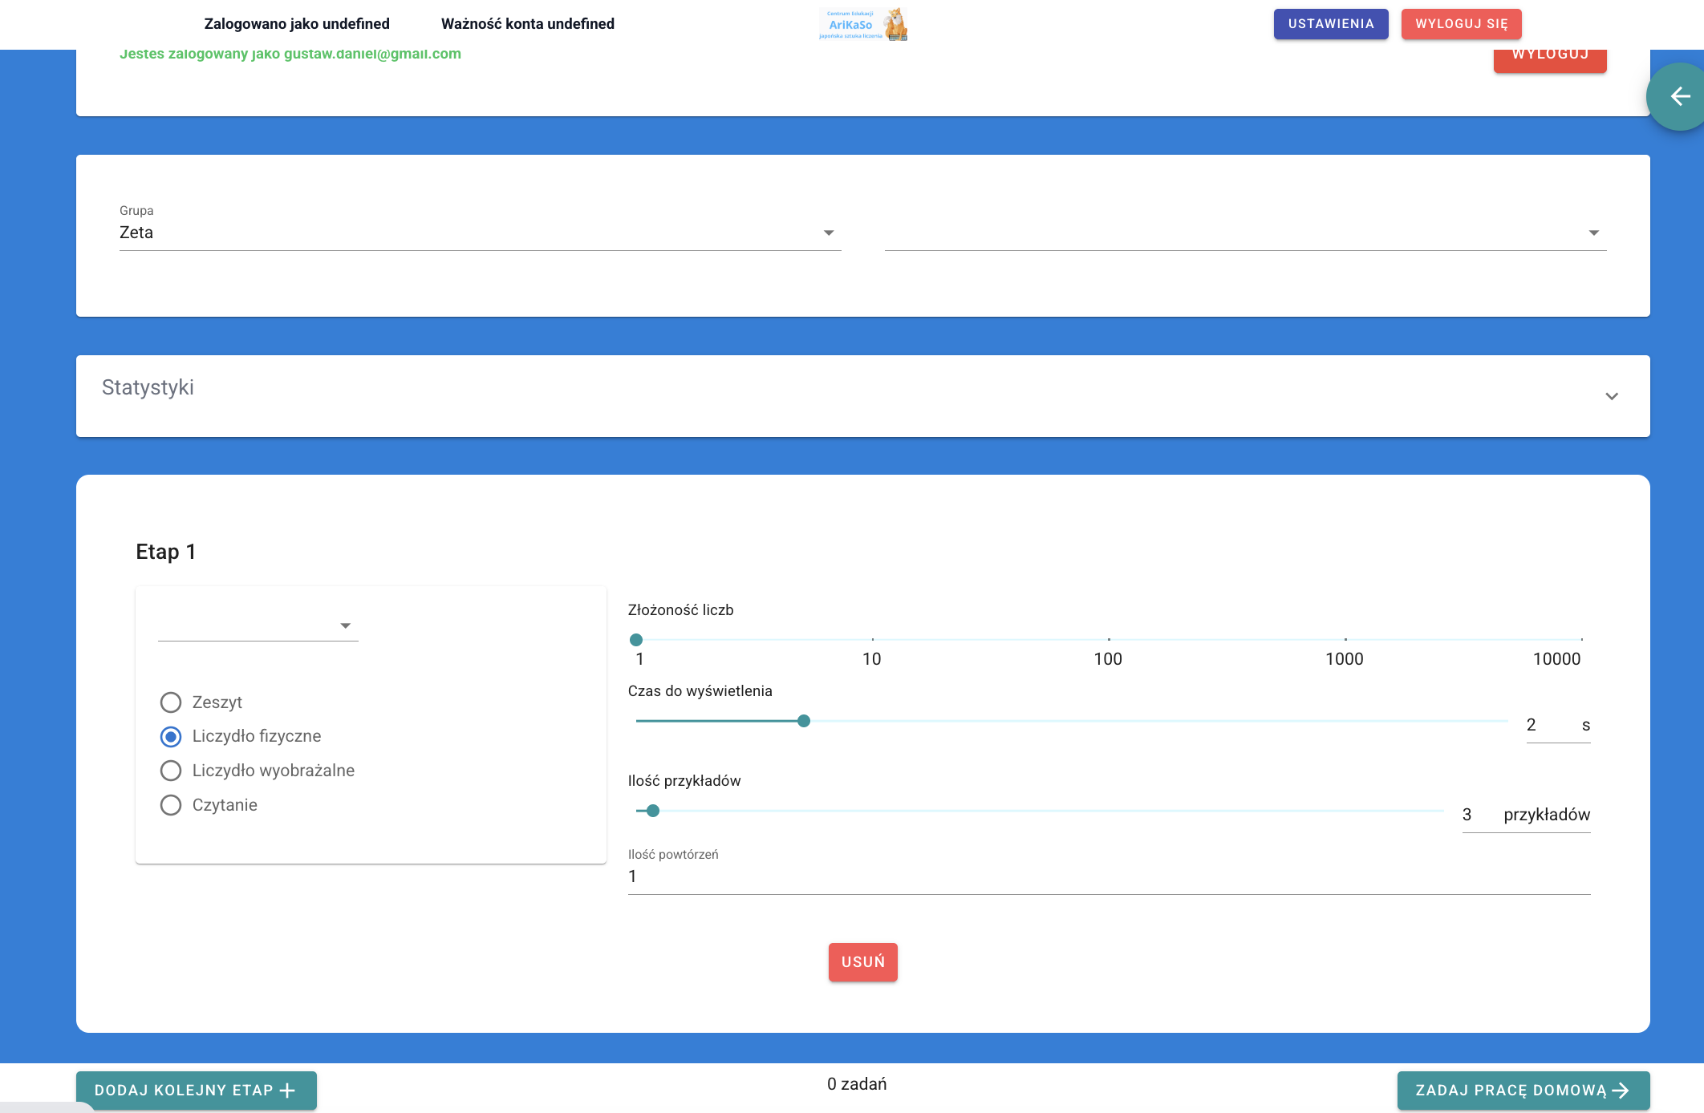Set number complexity to 10 tick label
1704x1113 pixels.
pos(872,659)
